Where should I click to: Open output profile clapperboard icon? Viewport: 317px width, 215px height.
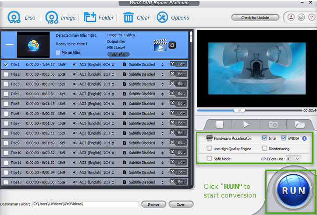pyautogui.click(x=160, y=45)
